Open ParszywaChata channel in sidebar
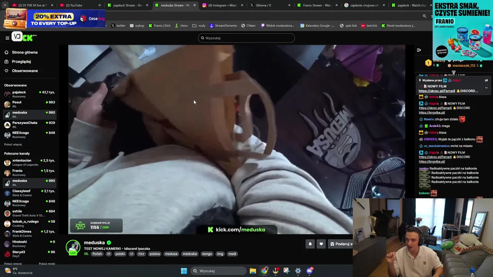The image size is (493, 277). pyautogui.click(x=29, y=124)
